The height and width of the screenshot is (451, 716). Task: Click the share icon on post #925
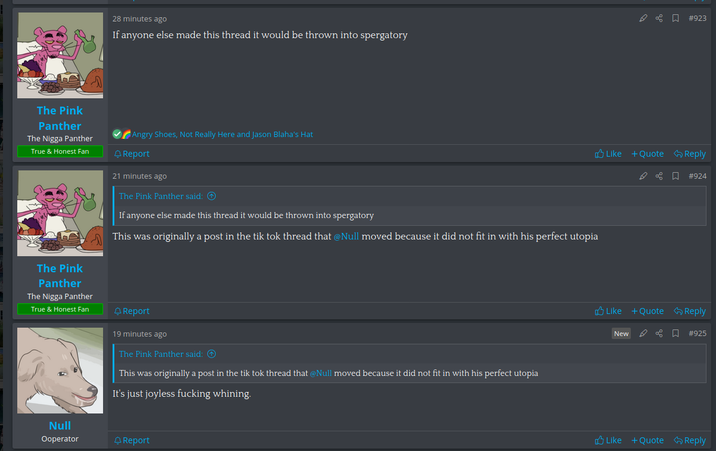click(x=659, y=334)
